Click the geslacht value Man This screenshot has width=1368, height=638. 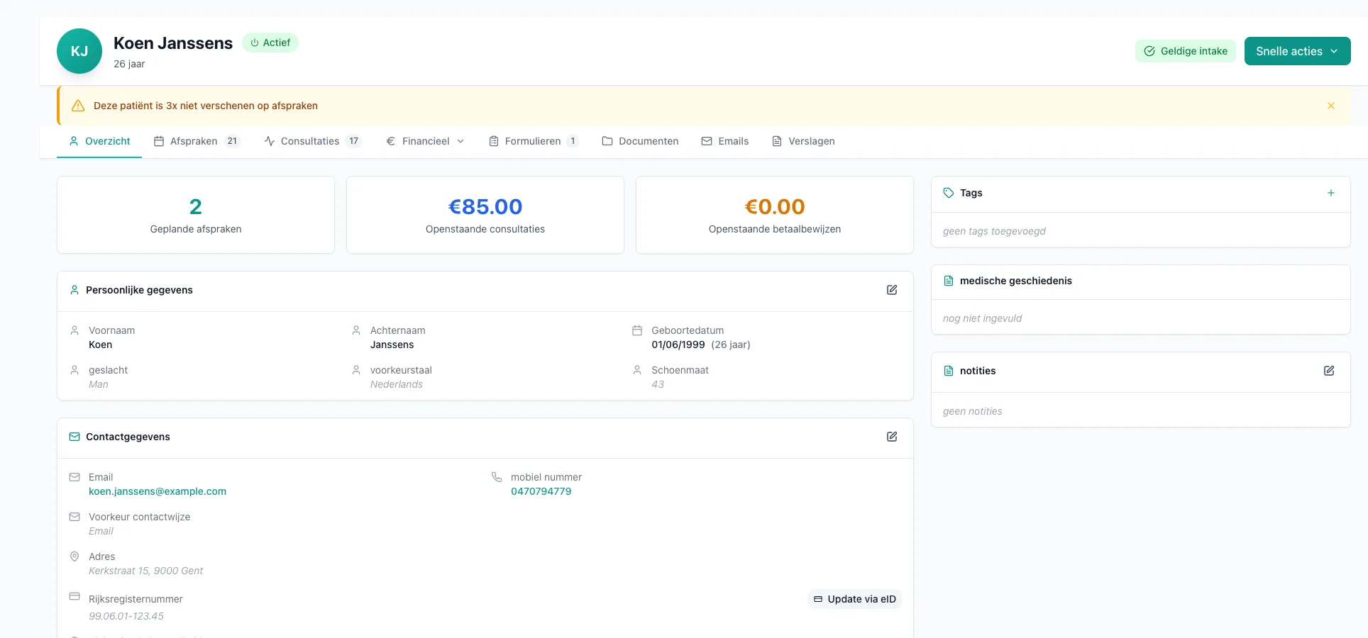[99, 384]
